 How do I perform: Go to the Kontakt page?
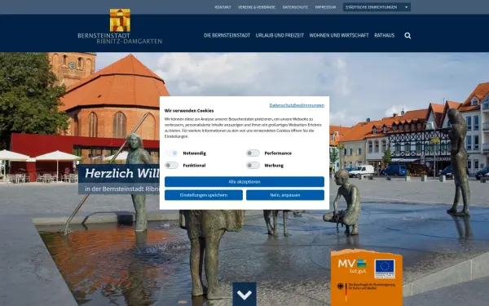click(x=222, y=7)
